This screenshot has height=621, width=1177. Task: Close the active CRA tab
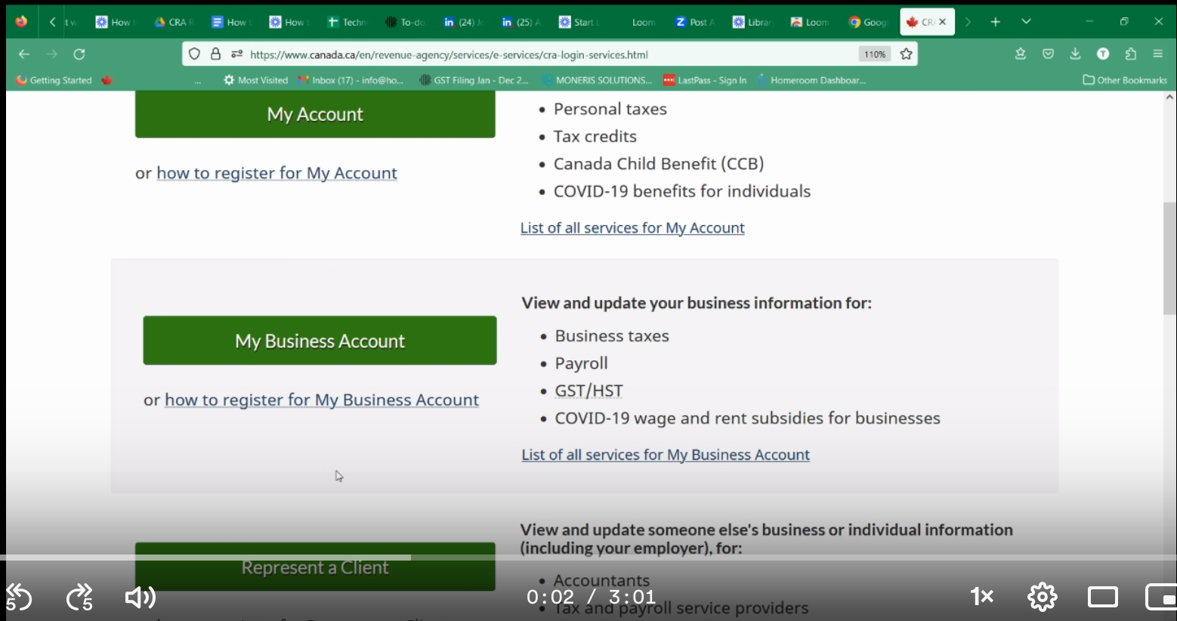pyautogui.click(x=942, y=22)
